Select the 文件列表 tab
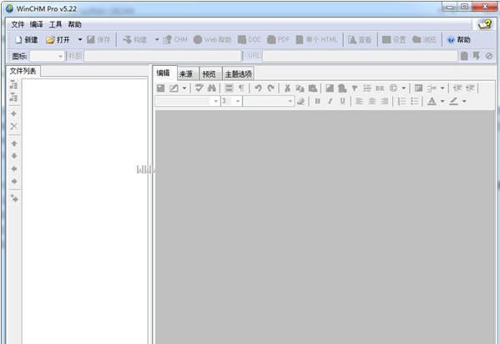 pyautogui.click(x=23, y=71)
